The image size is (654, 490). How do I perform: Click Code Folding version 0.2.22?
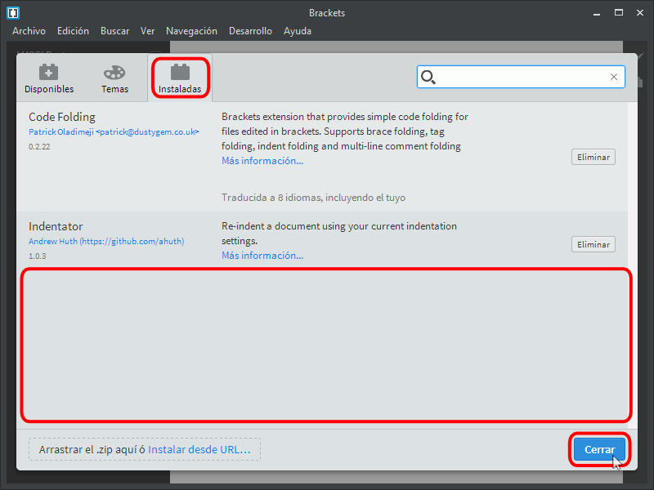click(x=39, y=147)
